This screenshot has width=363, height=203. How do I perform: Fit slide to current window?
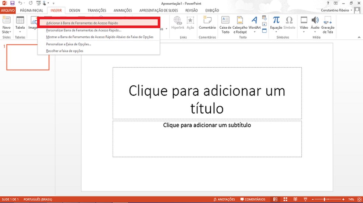[x=360, y=199]
